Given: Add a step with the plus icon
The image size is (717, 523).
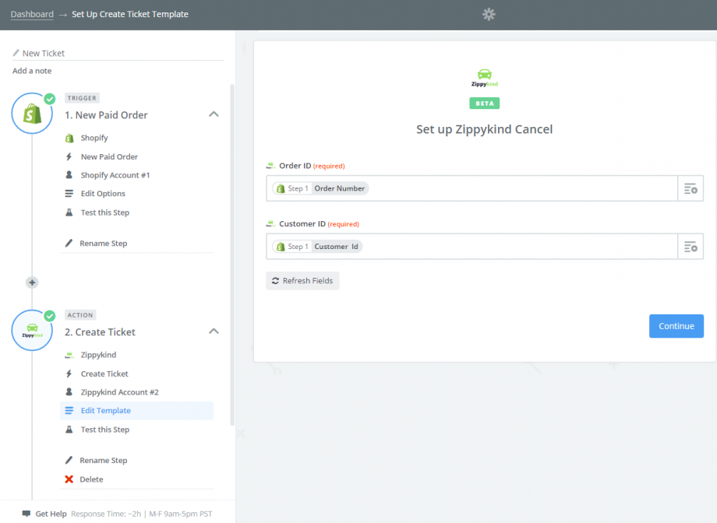Looking at the screenshot, I should (x=32, y=283).
